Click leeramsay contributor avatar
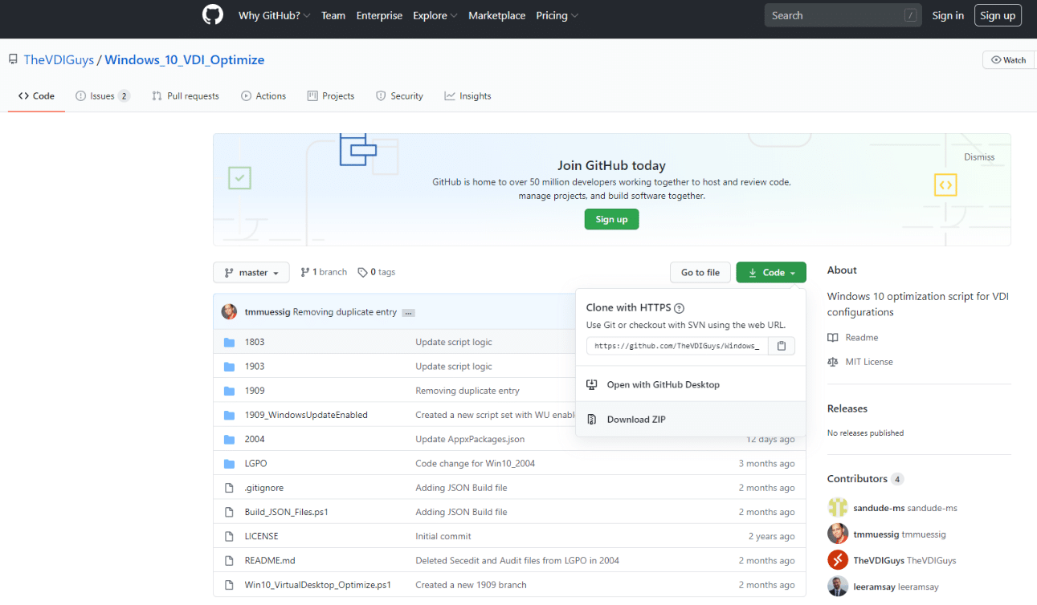 838,587
